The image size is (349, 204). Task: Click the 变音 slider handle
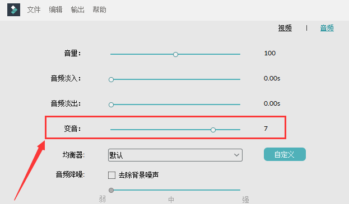pyautogui.click(x=213, y=130)
